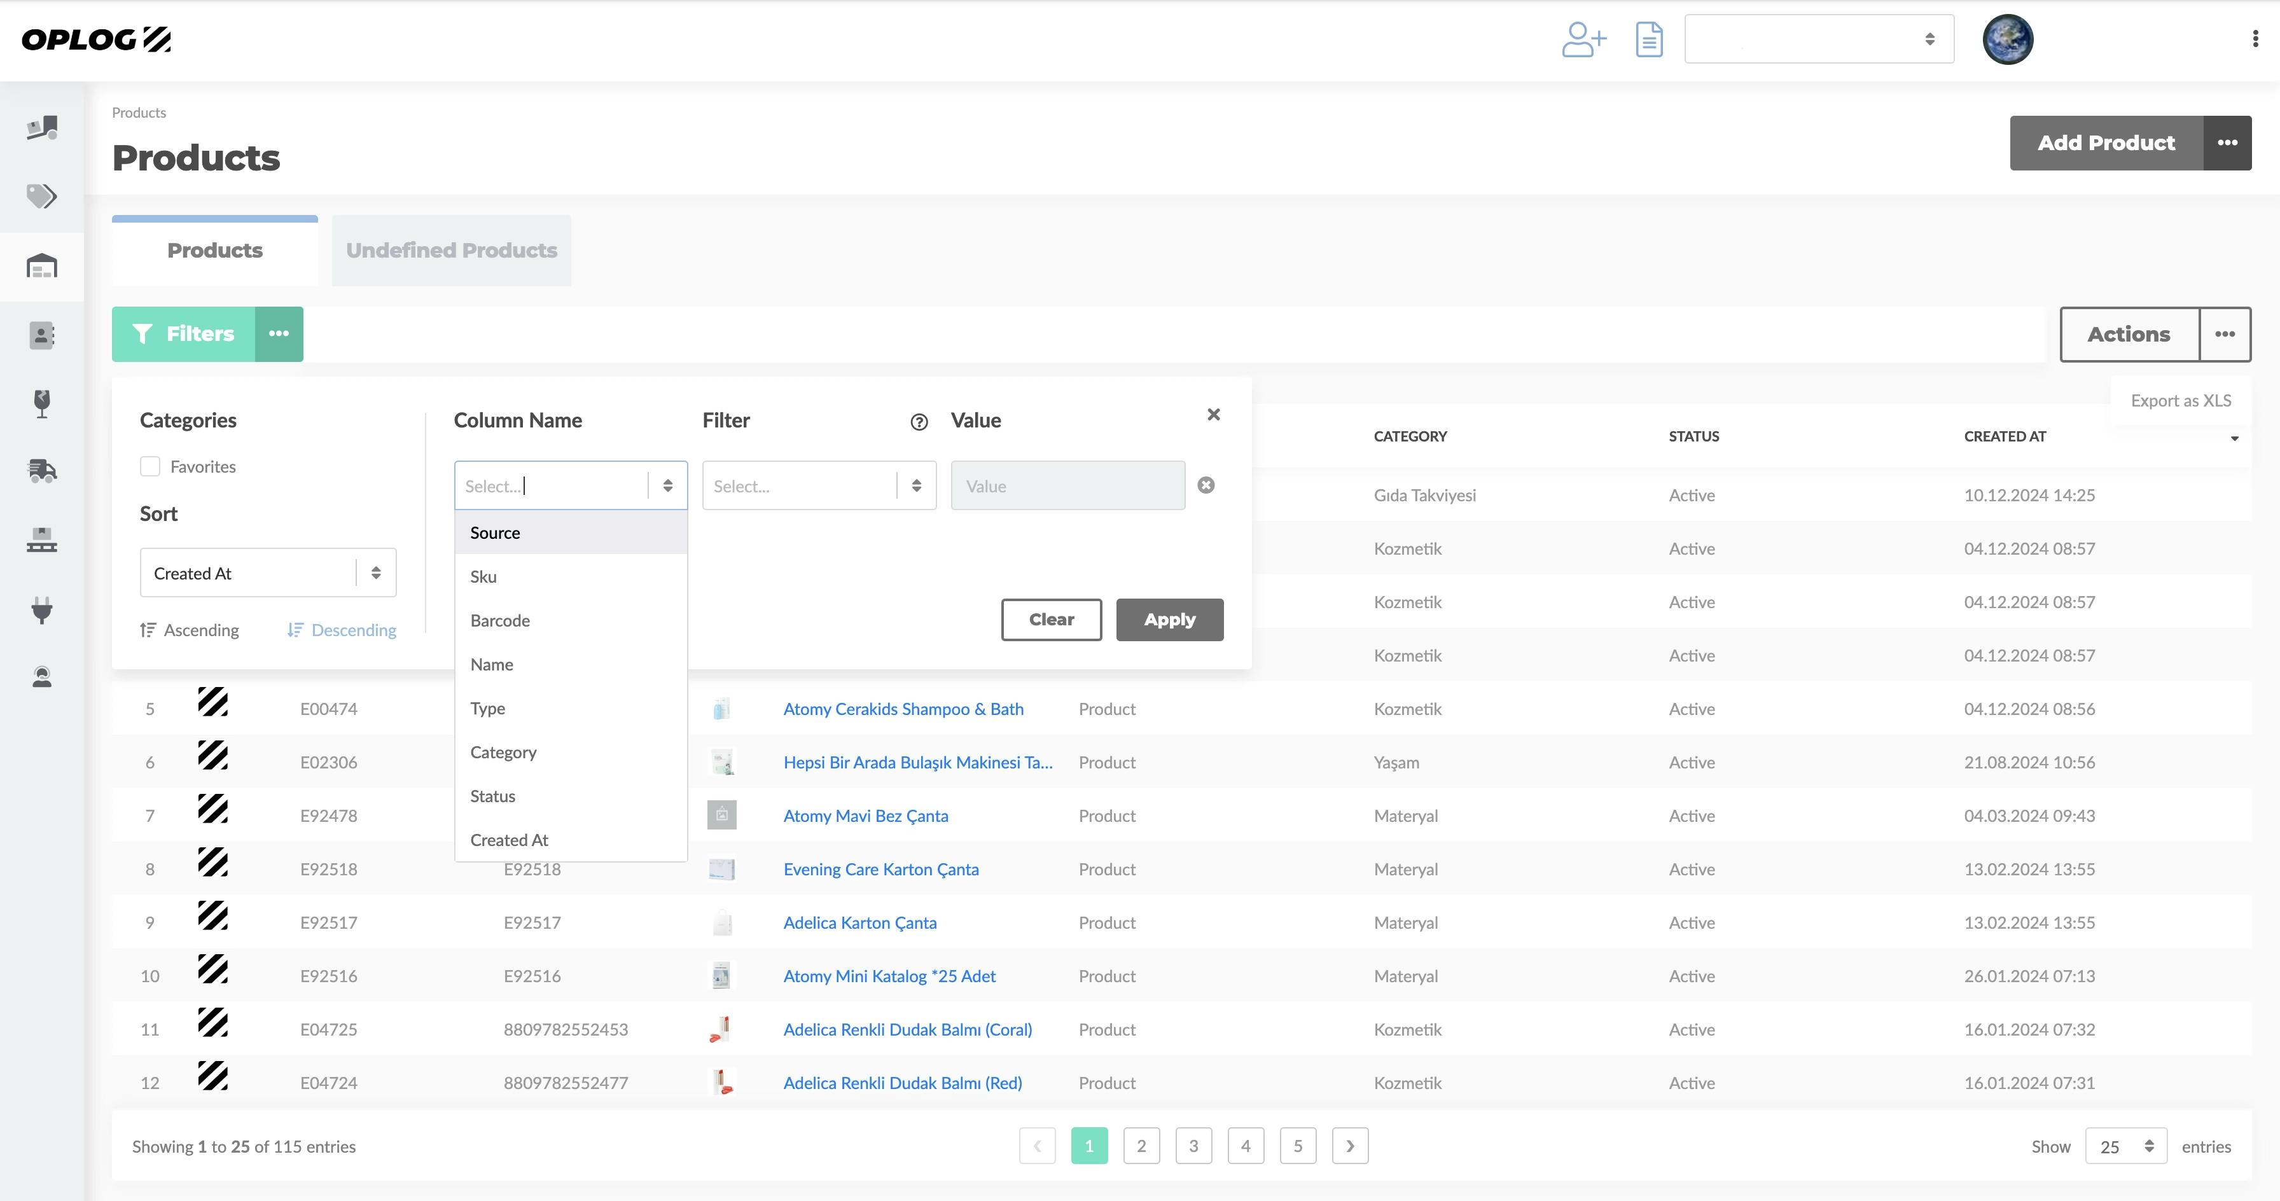Set sort order to Descending

click(x=342, y=630)
